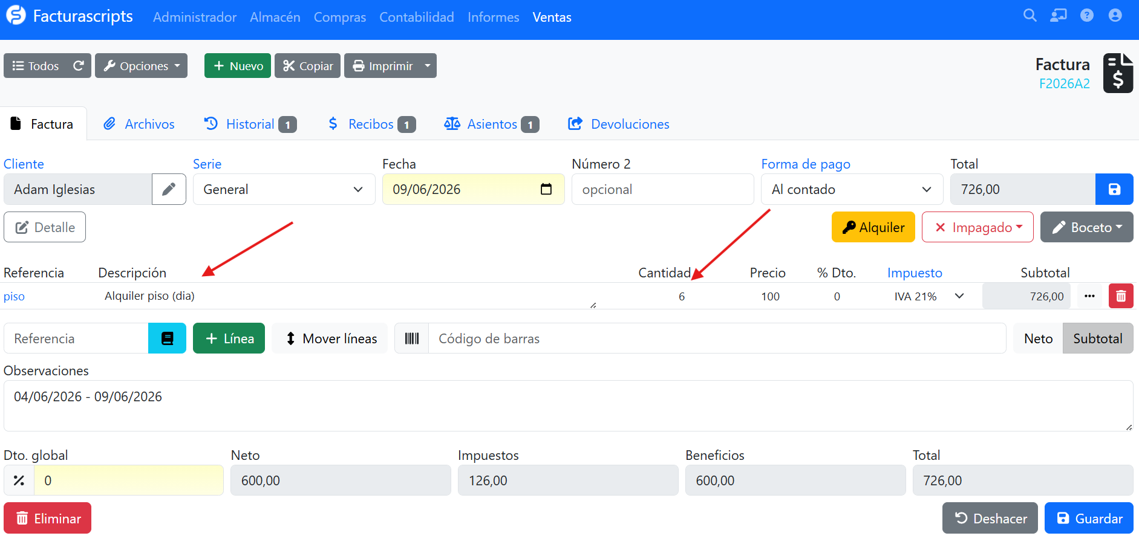
Task: Click the Serie link label
Action: point(207,164)
